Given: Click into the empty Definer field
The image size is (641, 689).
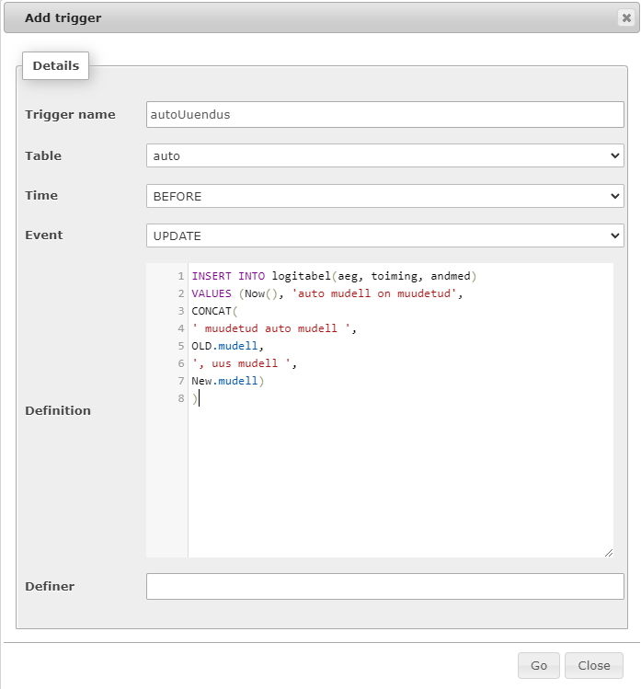Looking at the screenshot, I should 384,586.
